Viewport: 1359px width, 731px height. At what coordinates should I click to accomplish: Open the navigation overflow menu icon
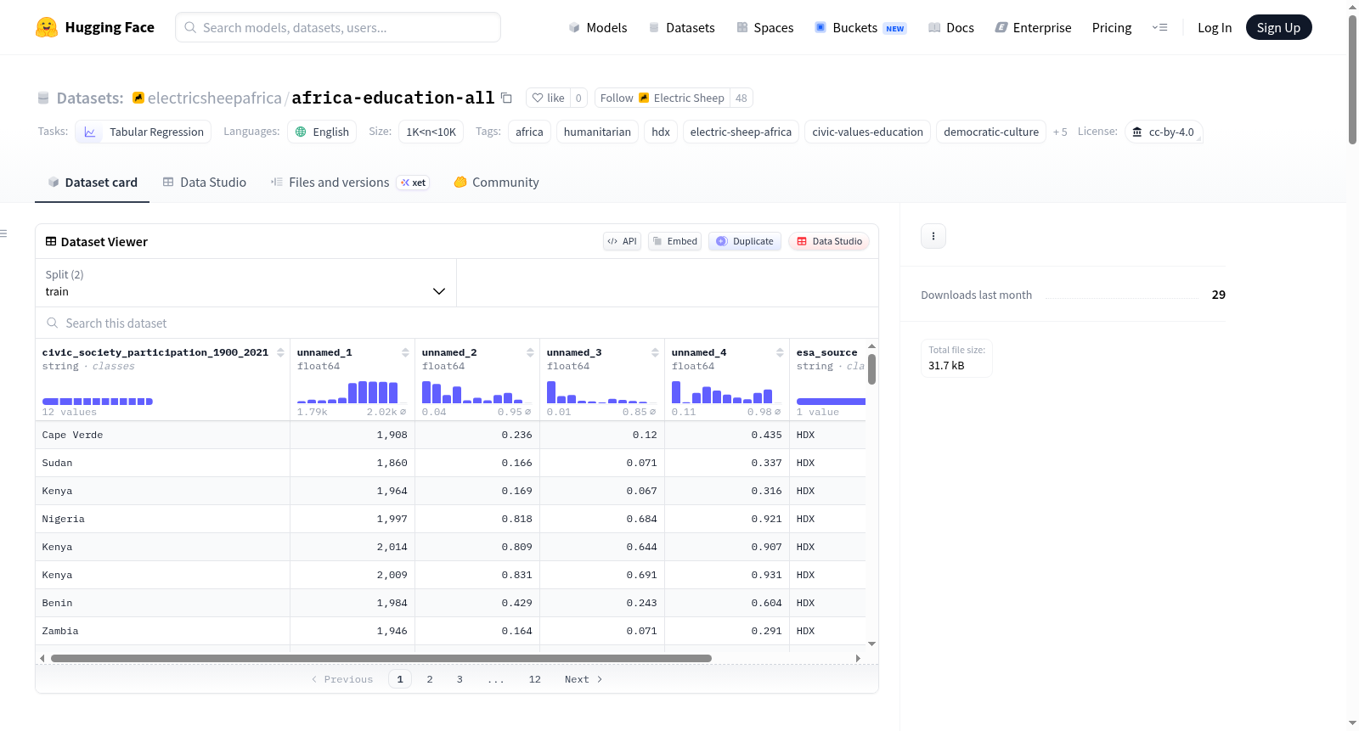(1159, 27)
